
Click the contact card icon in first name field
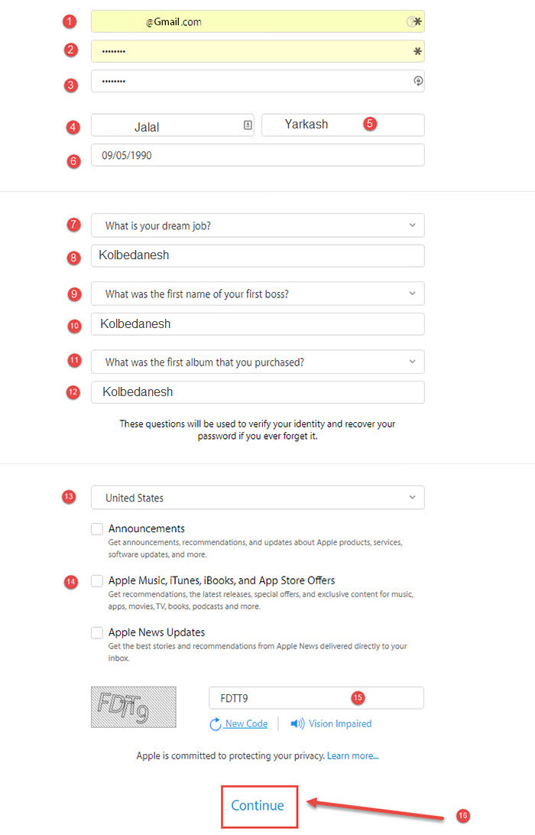248,125
